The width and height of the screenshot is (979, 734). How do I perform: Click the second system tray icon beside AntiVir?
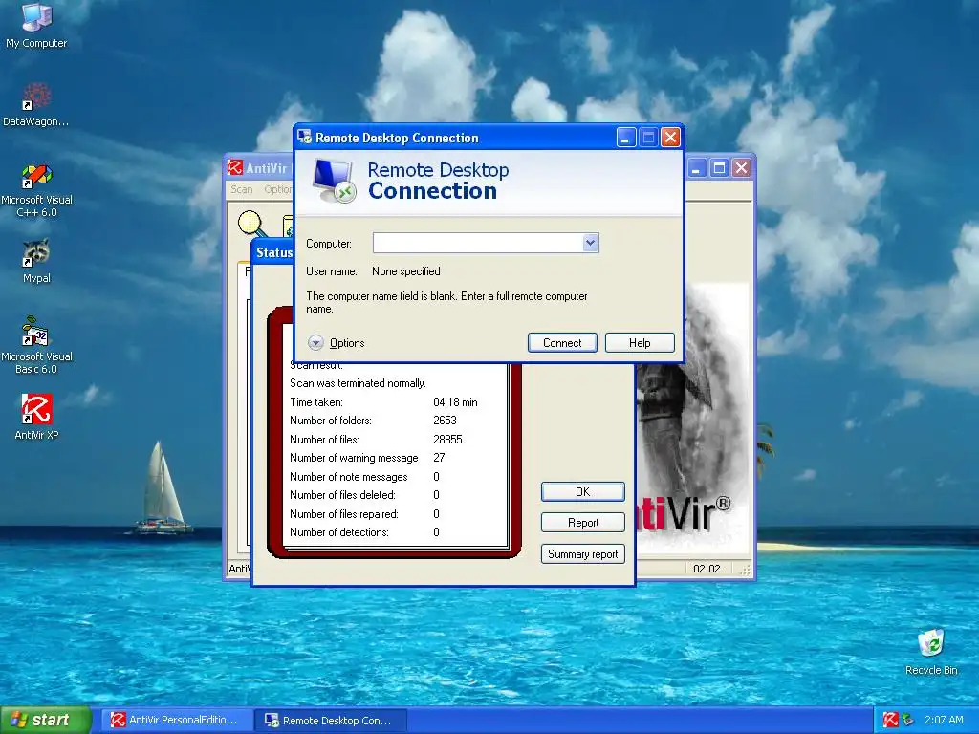[x=908, y=720]
